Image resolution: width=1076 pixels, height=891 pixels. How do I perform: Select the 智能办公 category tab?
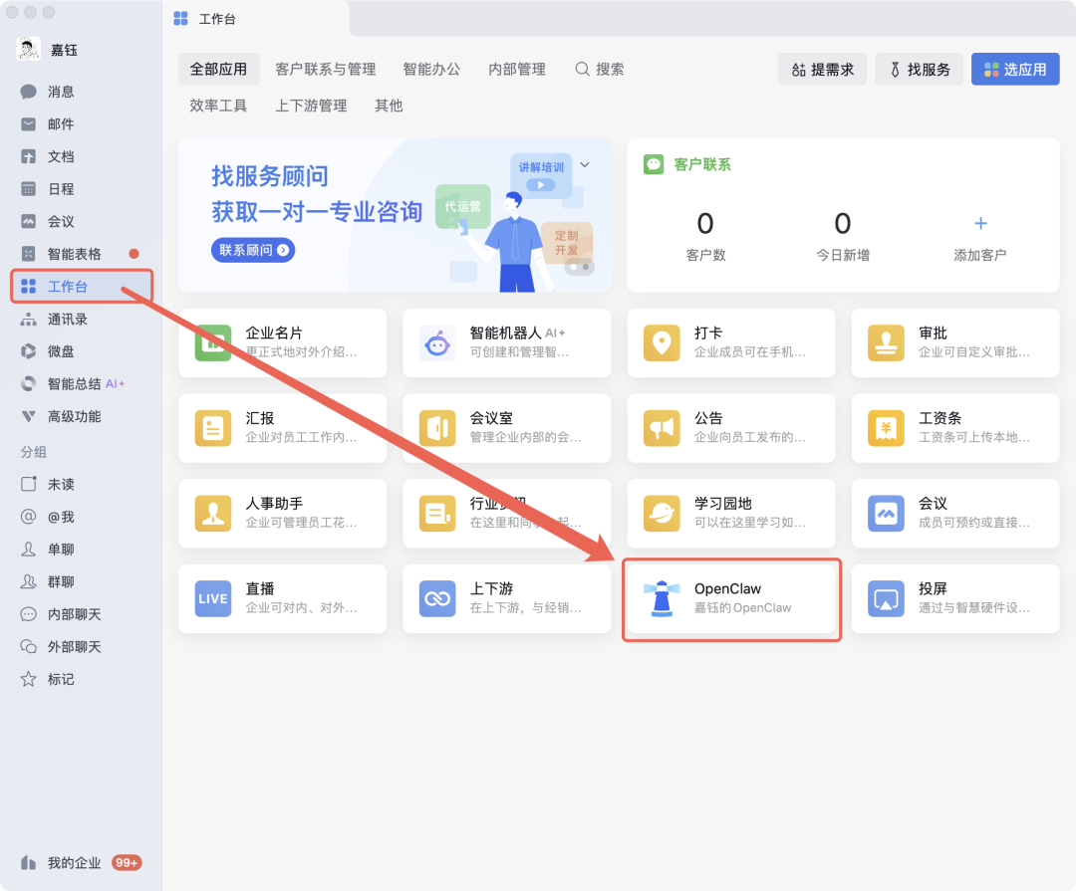432,69
